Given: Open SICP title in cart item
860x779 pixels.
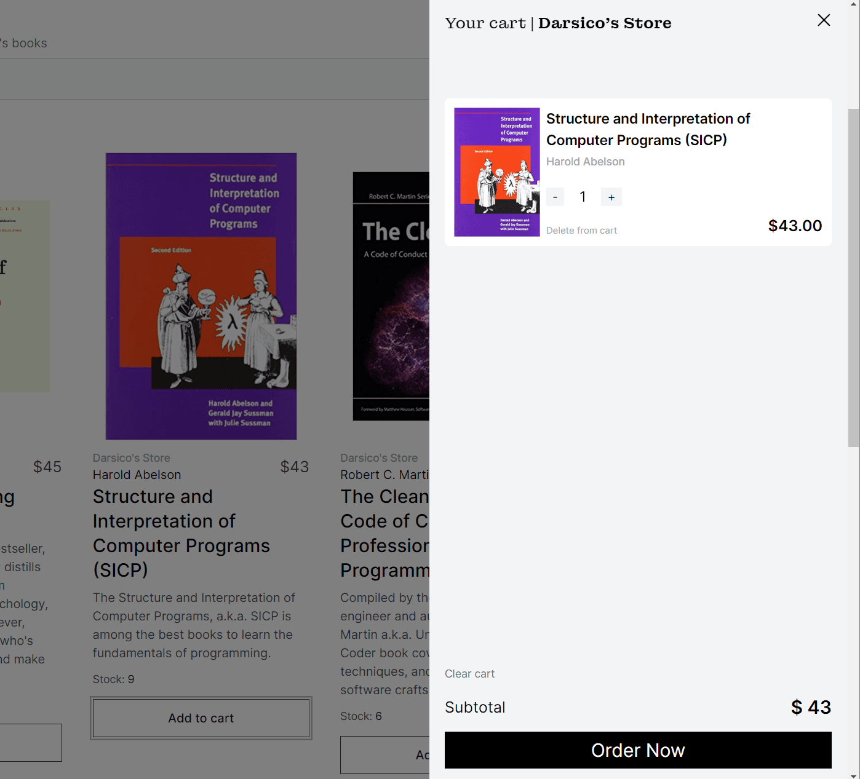Looking at the screenshot, I should click(648, 129).
